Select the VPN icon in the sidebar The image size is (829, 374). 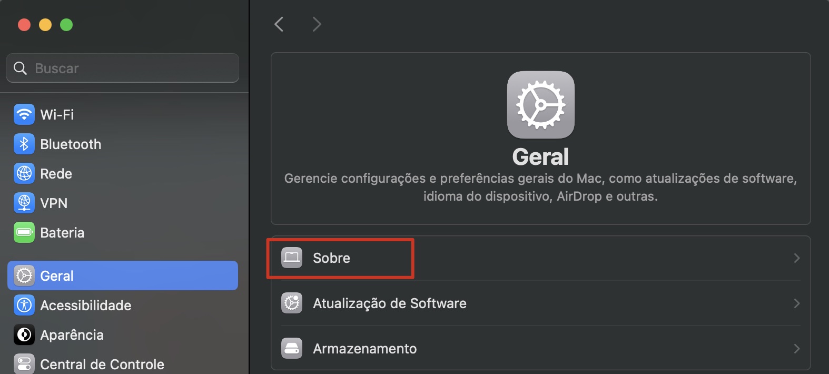coord(24,203)
